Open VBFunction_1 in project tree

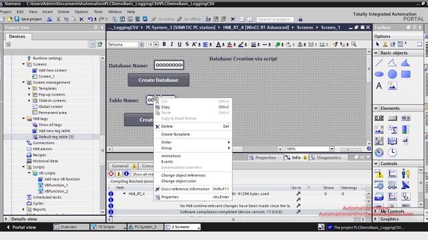pos(56,185)
